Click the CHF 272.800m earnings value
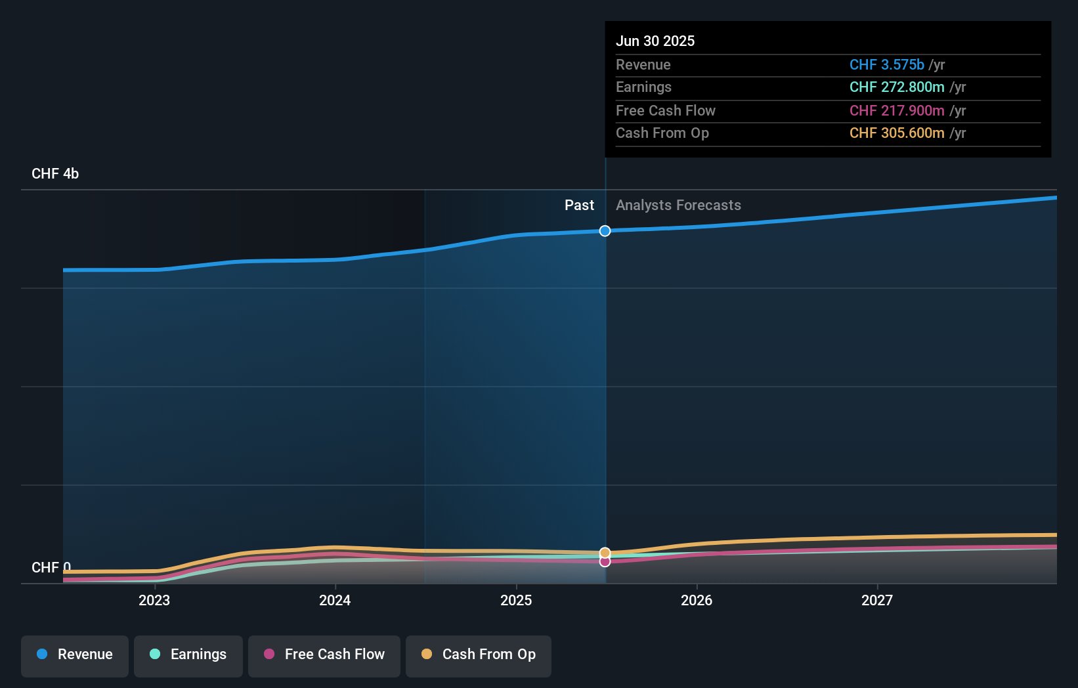 (x=895, y=87)
